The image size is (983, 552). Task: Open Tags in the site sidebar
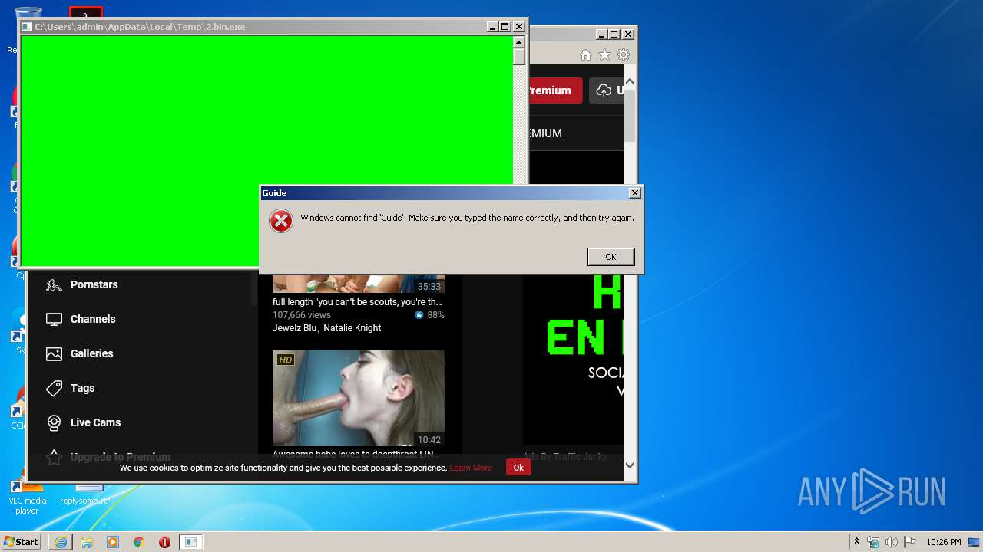[x=83, y=388]
